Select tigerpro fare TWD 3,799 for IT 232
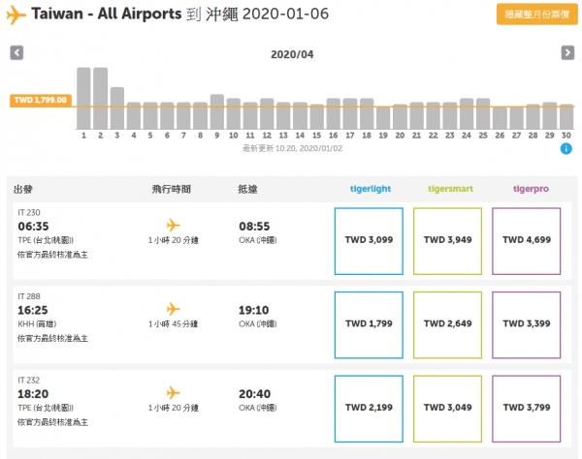This screenshot has width=582, height=459. click(x=527, y=409)
